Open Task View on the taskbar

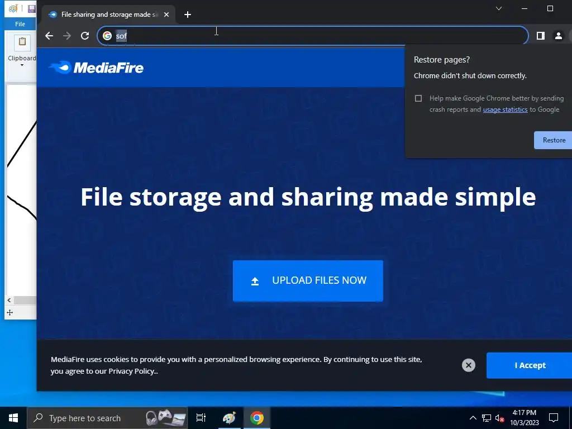coord(201,418)
